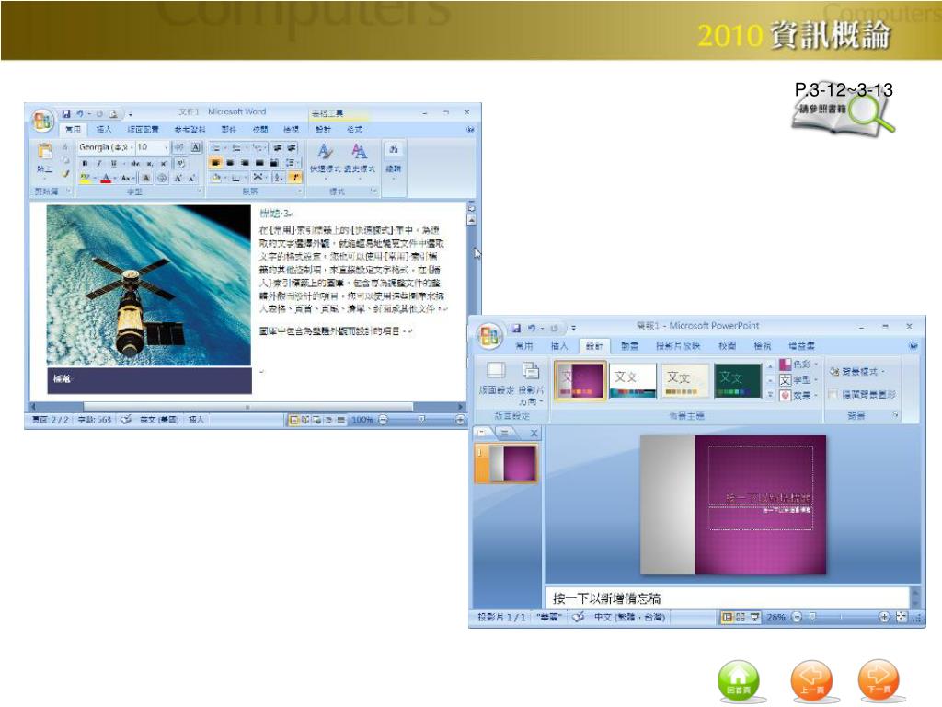Image resolution: width=942 pixels, height=707 pixels.
Task: Click Word zoom in plus button
Action: point(460,420)
